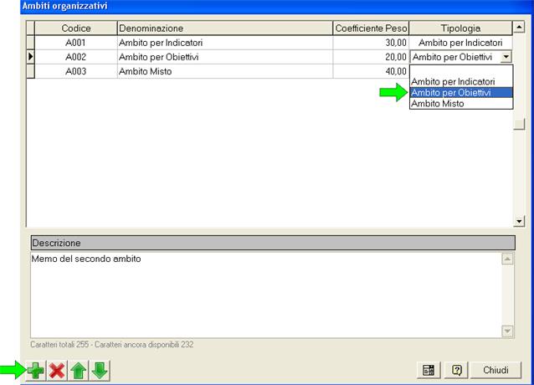Click the calculator icon button
This screenshot has width=534, height=385.
[x=428, y=370]
